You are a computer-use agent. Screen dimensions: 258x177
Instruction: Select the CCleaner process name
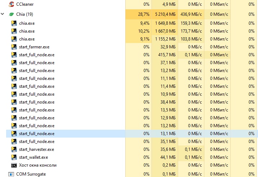[x=25, y=4]
